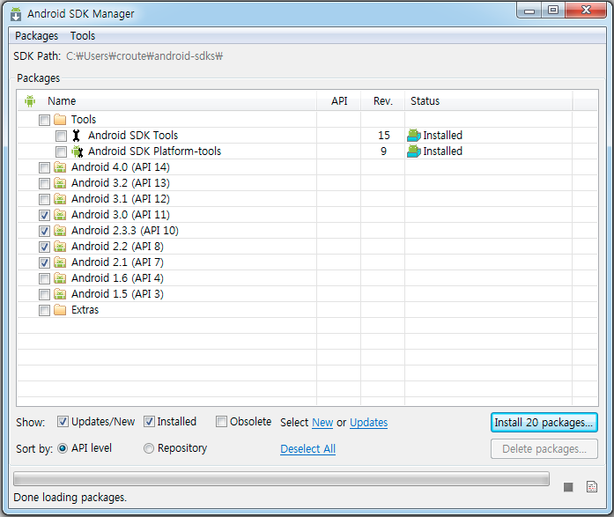Viewport: 614px width, 517px height.
Task: Click revision value 9 cell
Action: (383, 151)
